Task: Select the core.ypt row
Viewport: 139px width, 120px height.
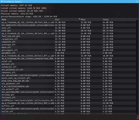Action: (x=69, y=31)
